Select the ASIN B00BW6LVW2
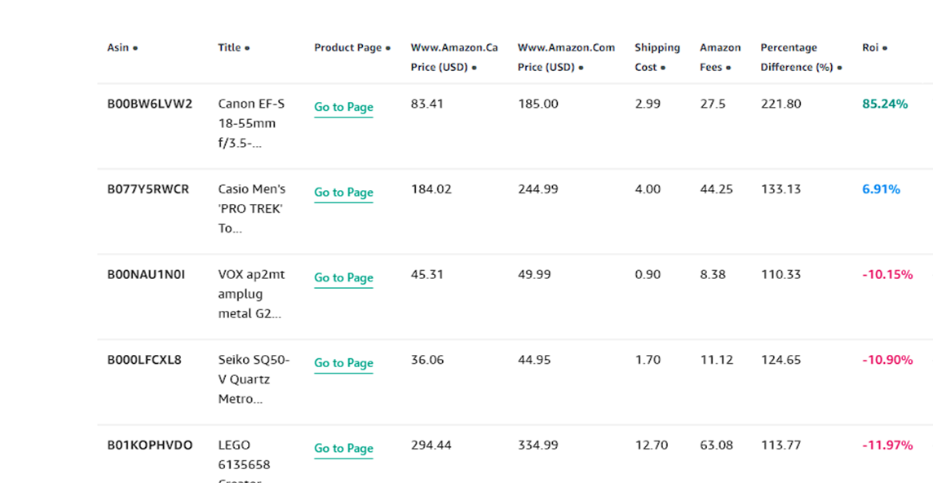The width and height of the screenshot is (933, 483). pos(149,104)
